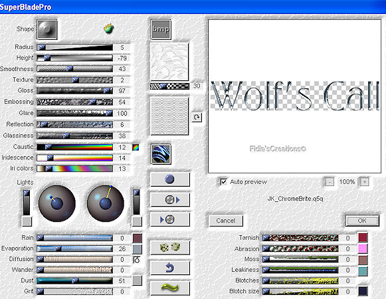Click the OK button
The height and width of the screenshot is (299, 386).
362,221
